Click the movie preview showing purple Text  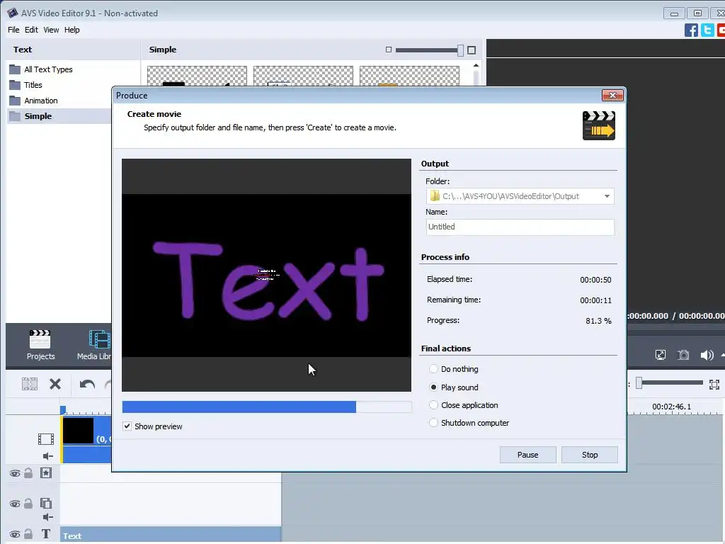point(266,276)
